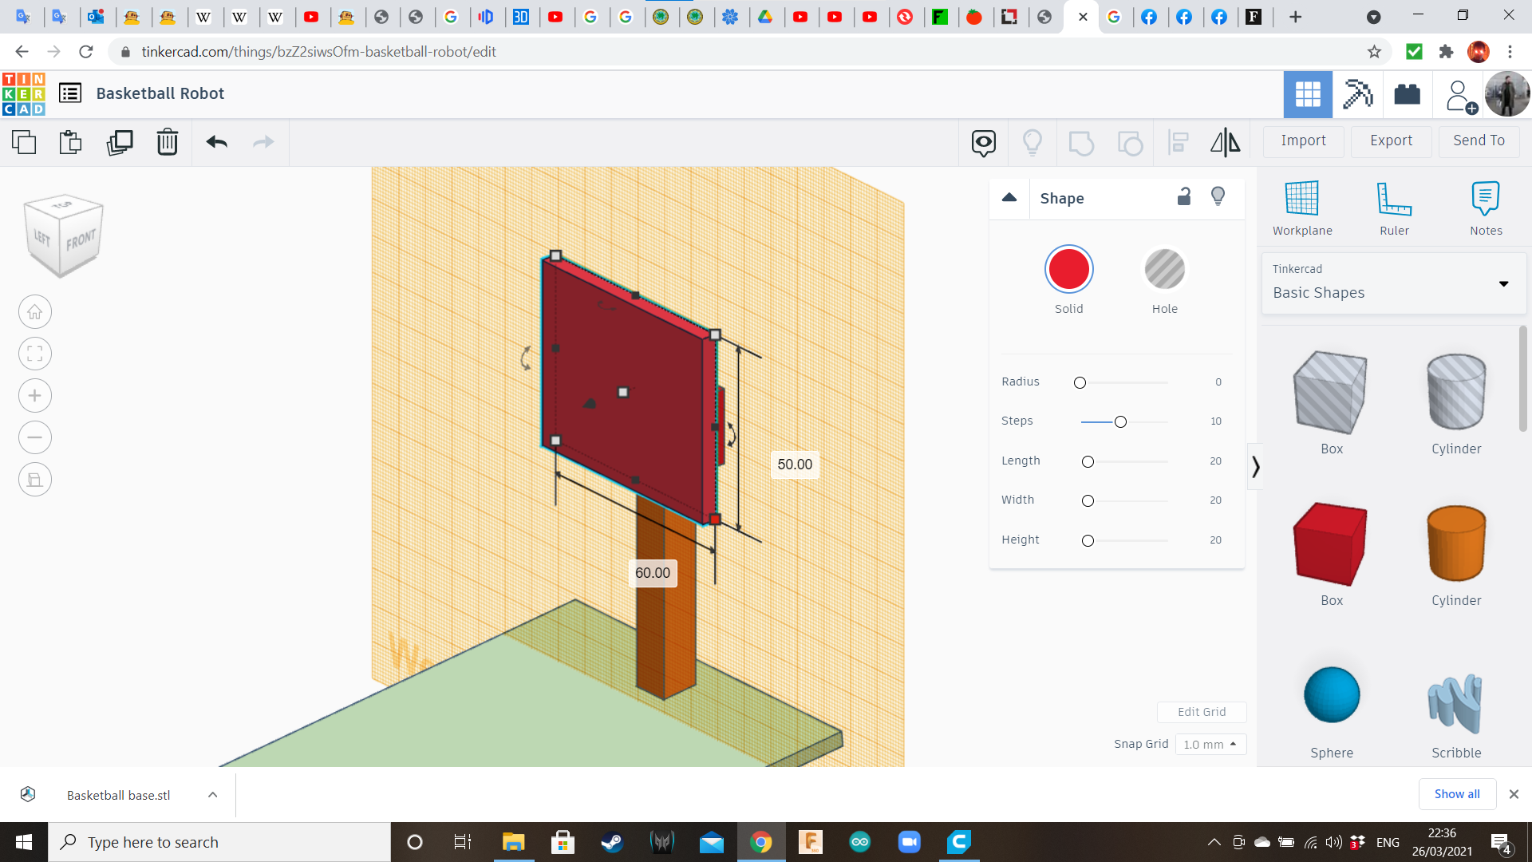This screenshot has height=862, width=1532.
Task: Toggle the shape lock icon
Action: click(x=1184, y=196)
